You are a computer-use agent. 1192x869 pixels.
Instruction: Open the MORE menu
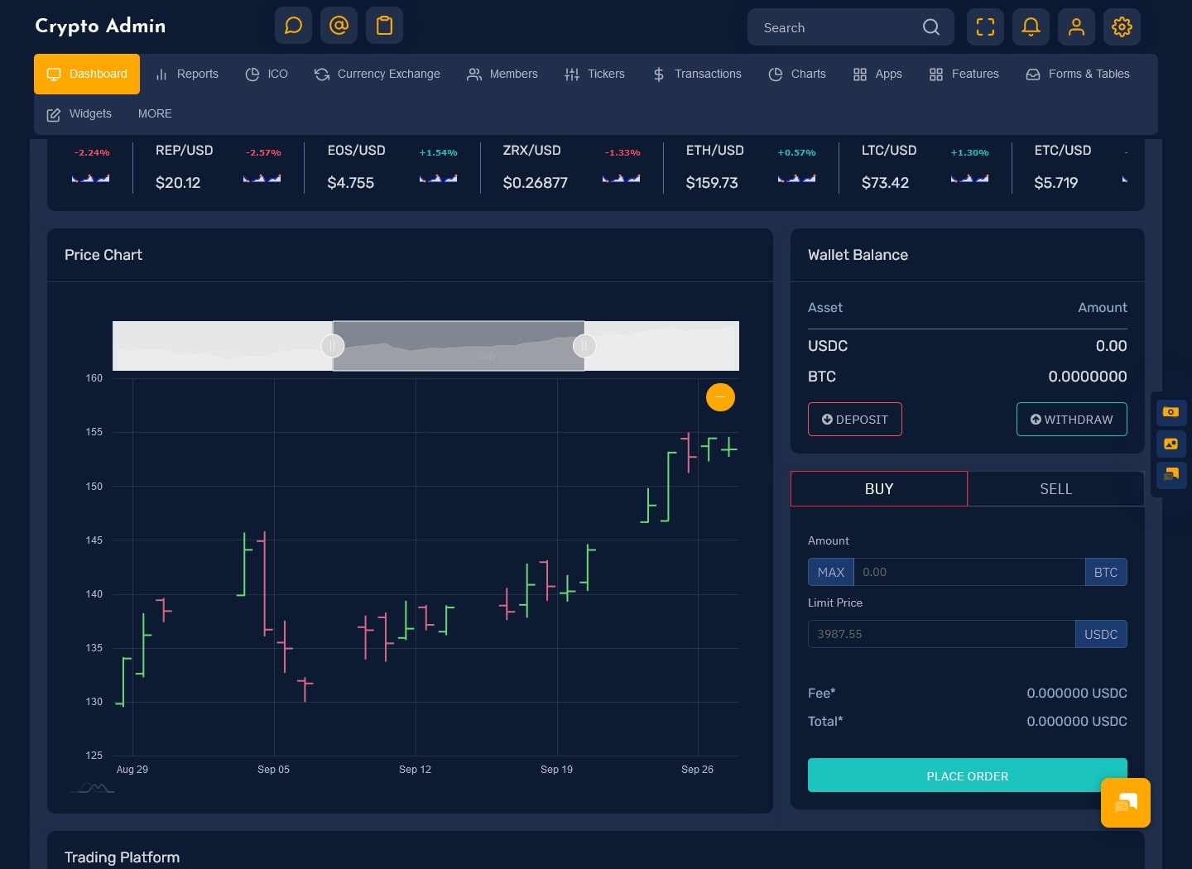(x=155, y=113)
